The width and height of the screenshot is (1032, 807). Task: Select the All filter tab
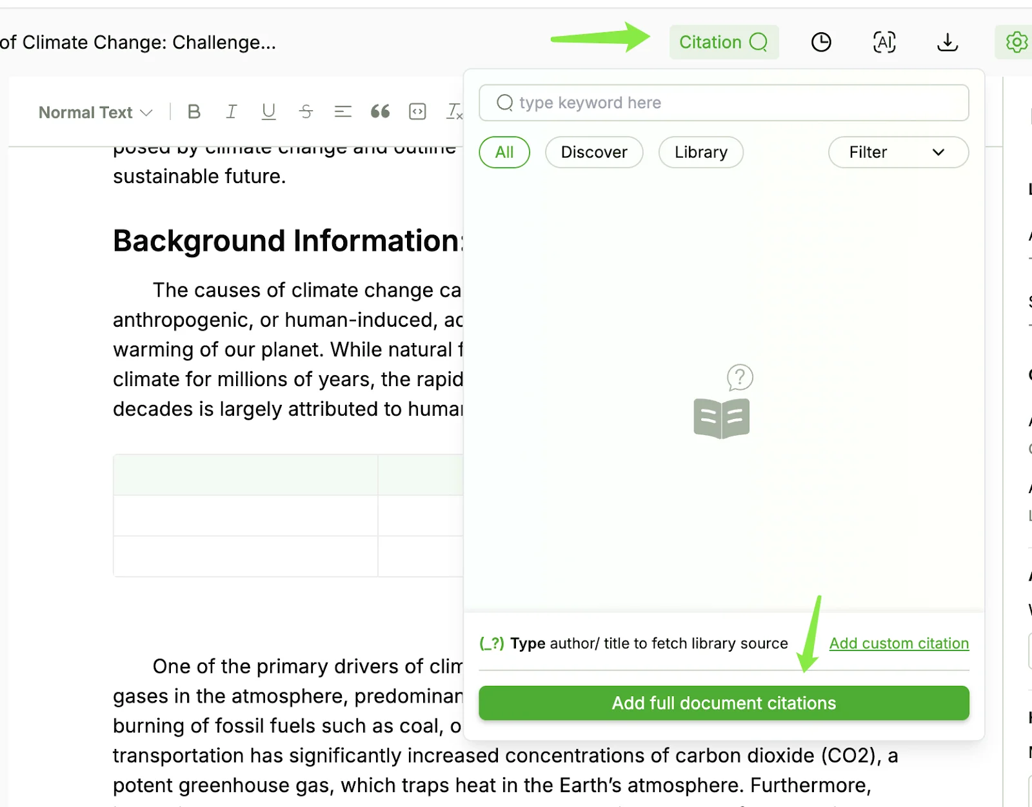(504, 152)
